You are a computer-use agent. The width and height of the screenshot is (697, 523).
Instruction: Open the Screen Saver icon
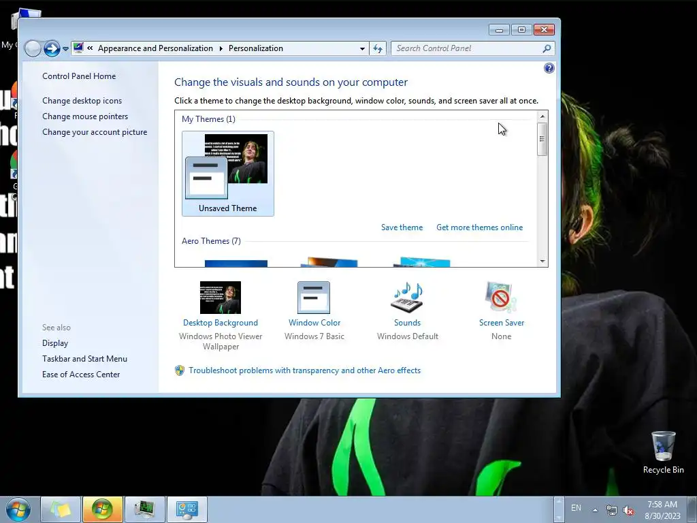click(x=501, y=298)
